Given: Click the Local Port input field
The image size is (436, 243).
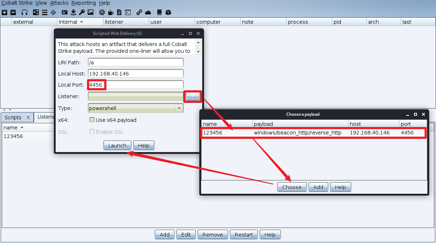Looking at the screenshot, I should tap(136, 85).
